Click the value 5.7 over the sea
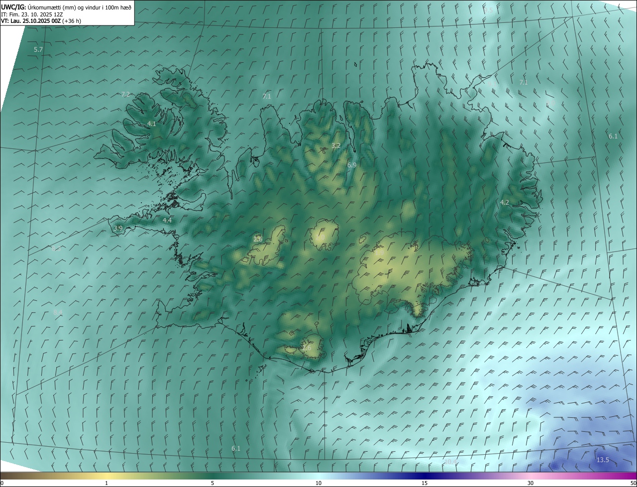637x487 pixels. (38, 50)
